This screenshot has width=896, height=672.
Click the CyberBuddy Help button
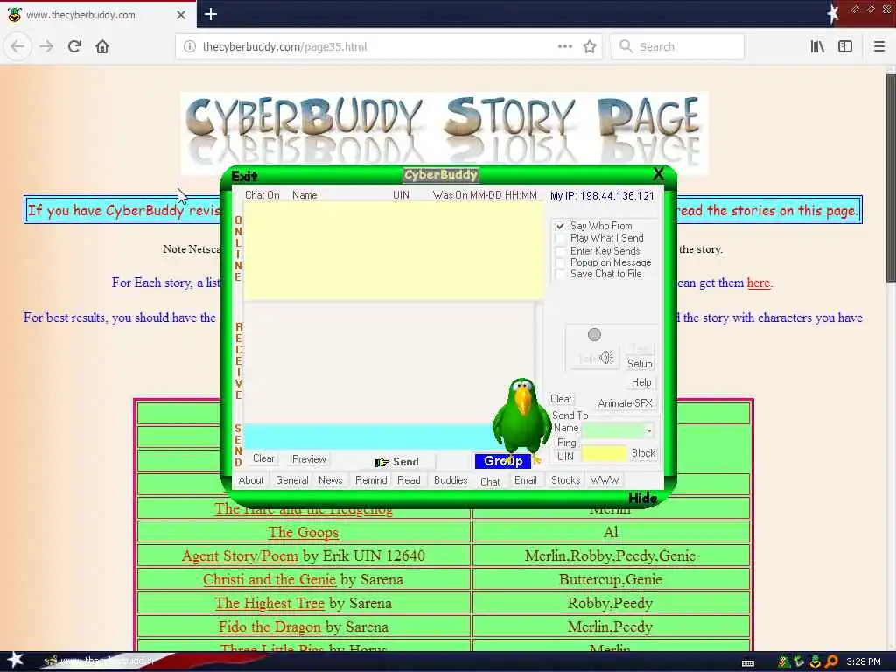(640, 382)
